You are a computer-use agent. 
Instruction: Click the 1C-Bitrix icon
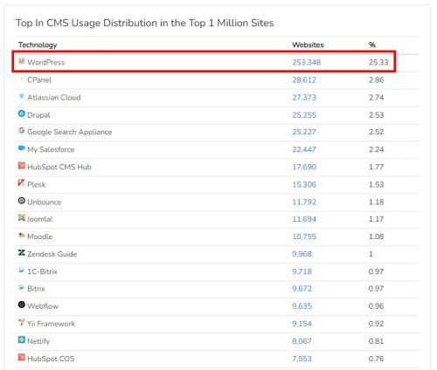(22, 271)
